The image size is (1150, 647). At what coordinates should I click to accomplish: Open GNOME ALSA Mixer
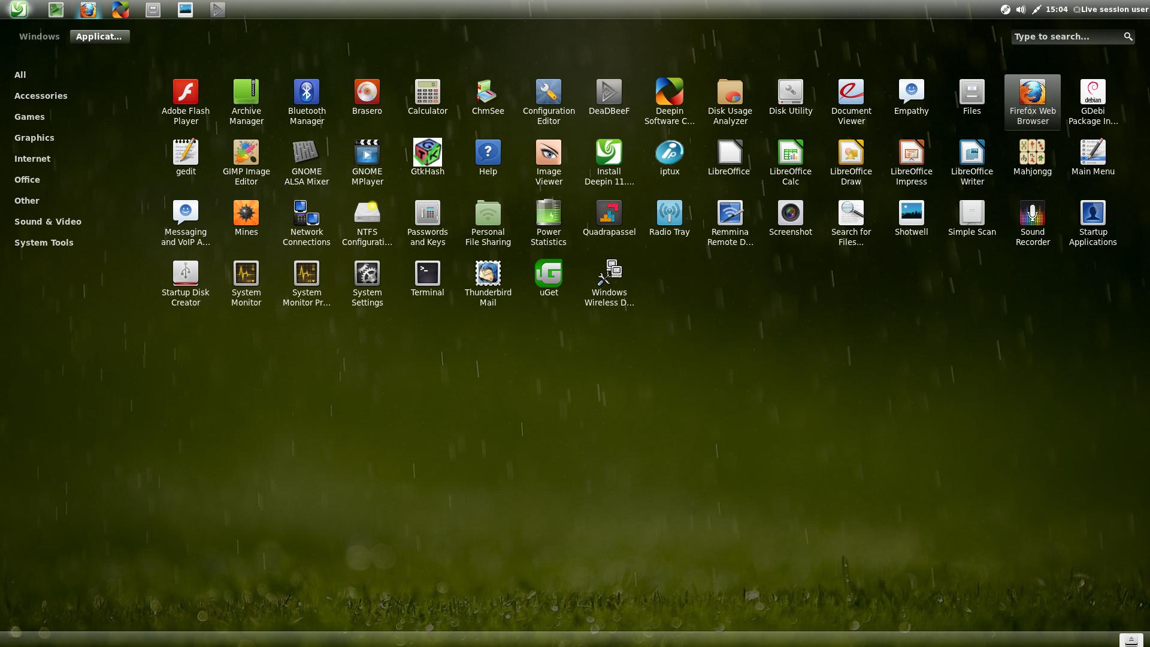(307, 162)
